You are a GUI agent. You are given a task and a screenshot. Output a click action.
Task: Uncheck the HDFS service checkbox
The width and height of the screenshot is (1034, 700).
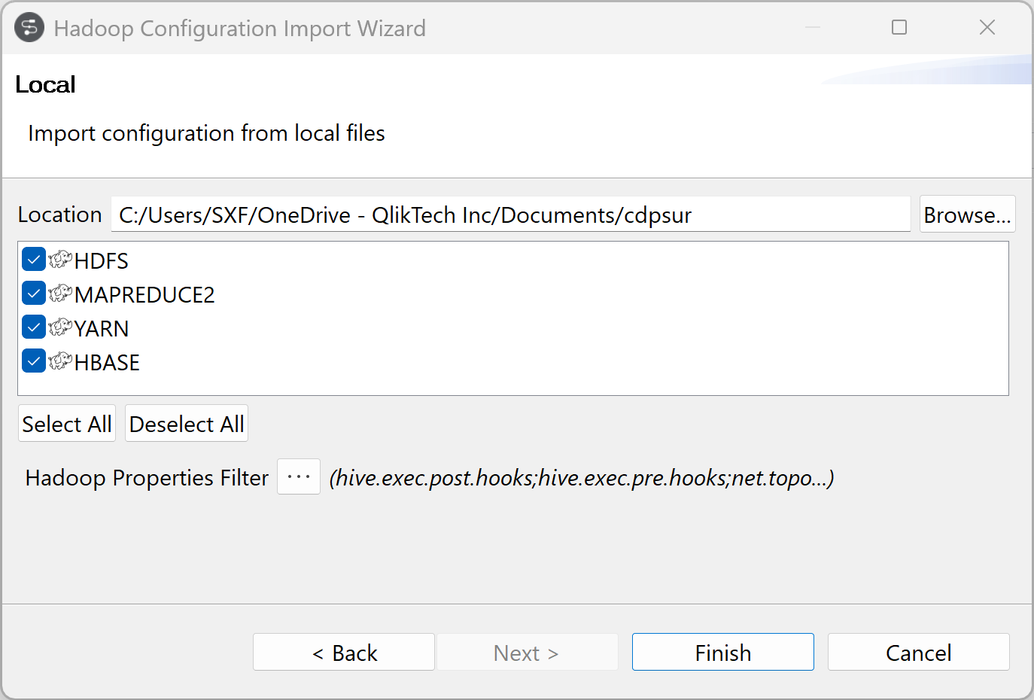(33, 259)
